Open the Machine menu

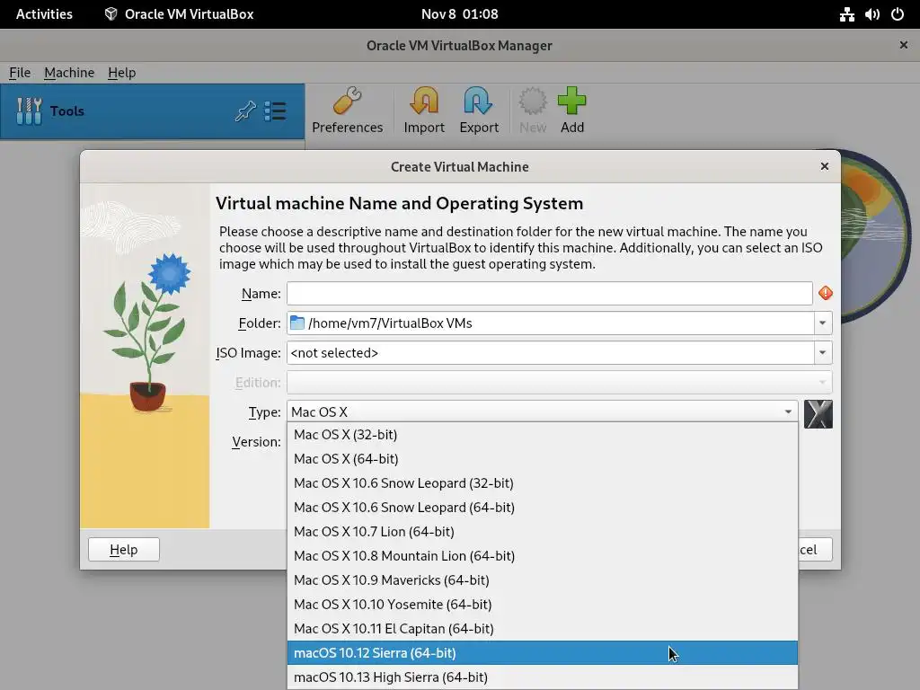(x=68, y=73)
